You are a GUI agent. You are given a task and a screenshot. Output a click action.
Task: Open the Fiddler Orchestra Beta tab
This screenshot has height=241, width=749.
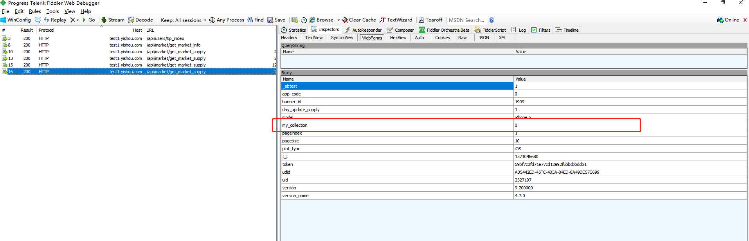click(x=444, y=30)
